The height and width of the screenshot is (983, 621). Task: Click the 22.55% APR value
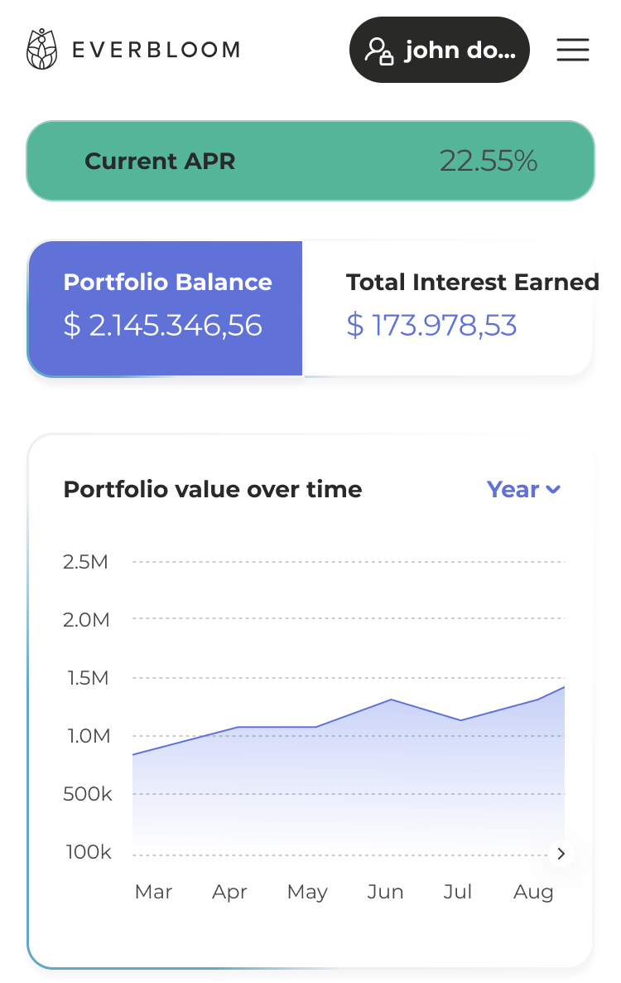[488, 161]
